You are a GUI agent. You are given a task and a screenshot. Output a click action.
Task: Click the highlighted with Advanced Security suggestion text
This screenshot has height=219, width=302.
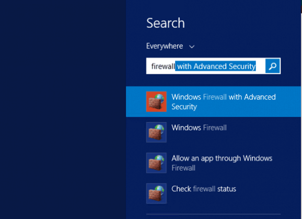tap(215, 66)
